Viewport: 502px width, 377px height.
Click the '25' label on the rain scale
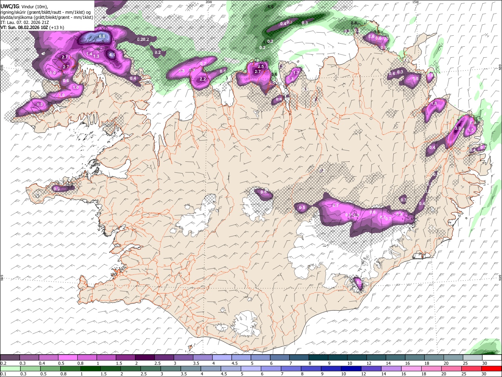(x=465, y=374)
